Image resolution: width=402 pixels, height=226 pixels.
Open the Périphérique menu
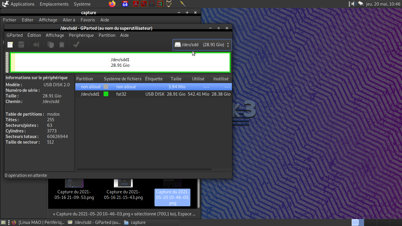tap(81, 35)
